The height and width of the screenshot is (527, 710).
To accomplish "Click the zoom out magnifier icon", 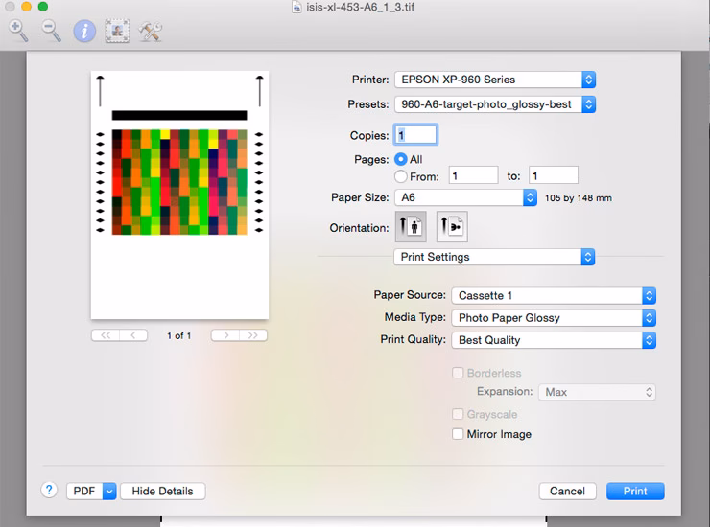I will click(x=51, y=31).
